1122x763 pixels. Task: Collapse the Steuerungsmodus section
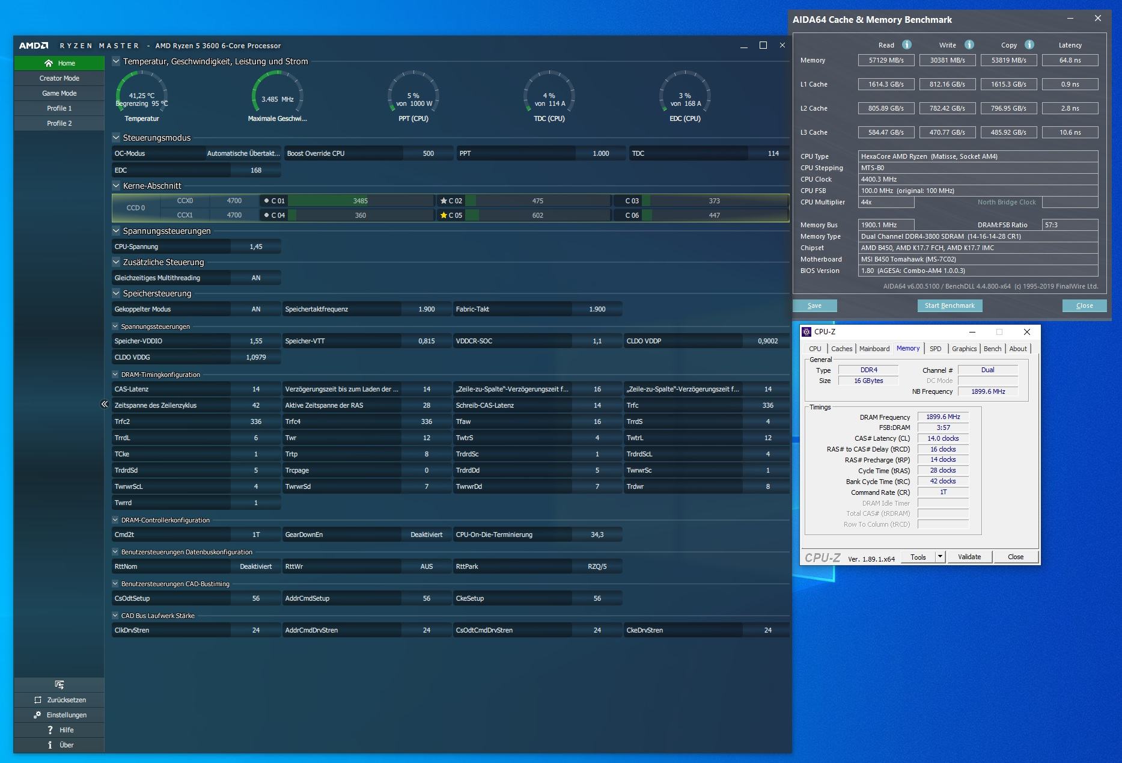point(116,138)
